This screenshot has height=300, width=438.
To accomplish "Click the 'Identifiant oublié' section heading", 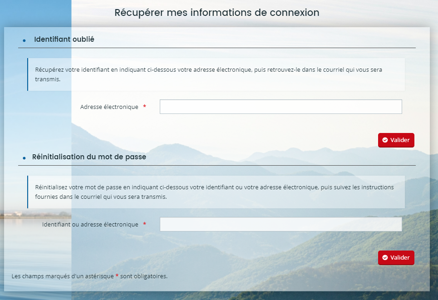I will (x=64, y=39).
